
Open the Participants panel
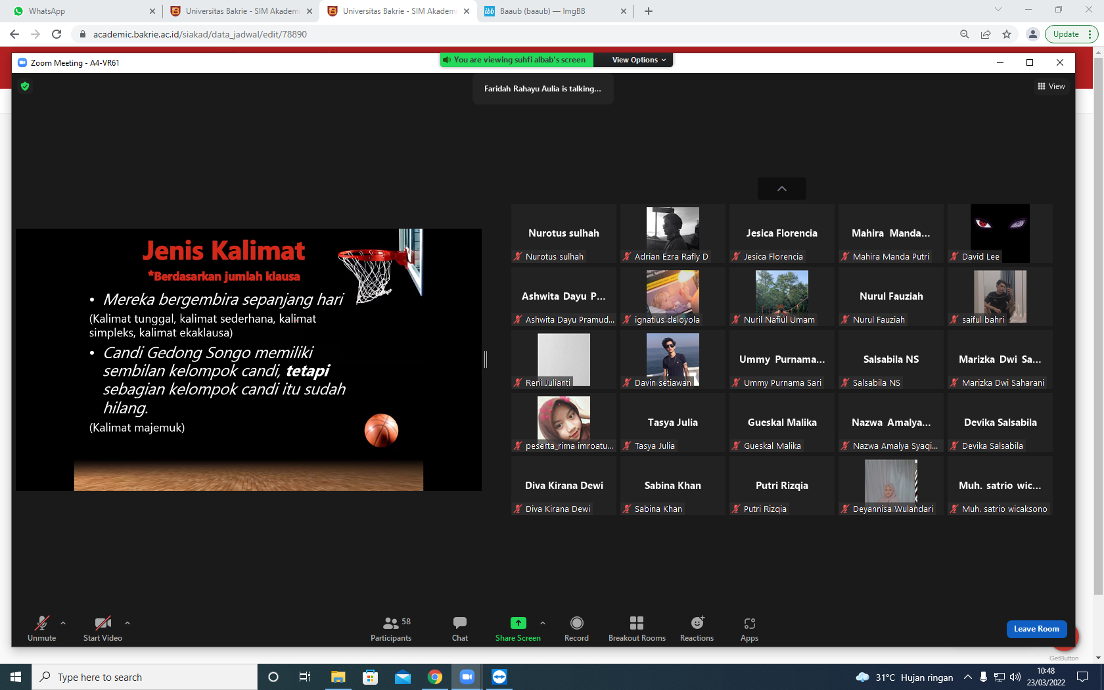click(391, 628)
